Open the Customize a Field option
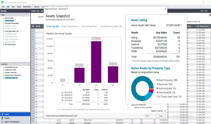The width and height of the screenshot is (211, 124). pyautogui.click(x=10, y=70)
